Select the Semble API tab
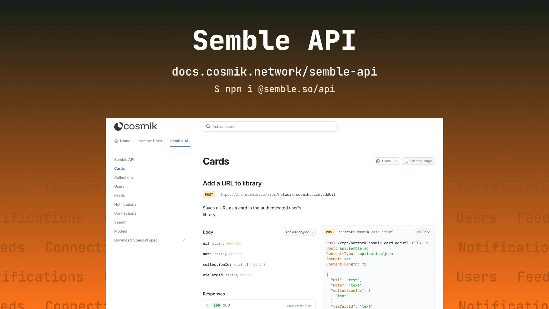The width and height of the screenshot is (549, 309). (180, 141)
